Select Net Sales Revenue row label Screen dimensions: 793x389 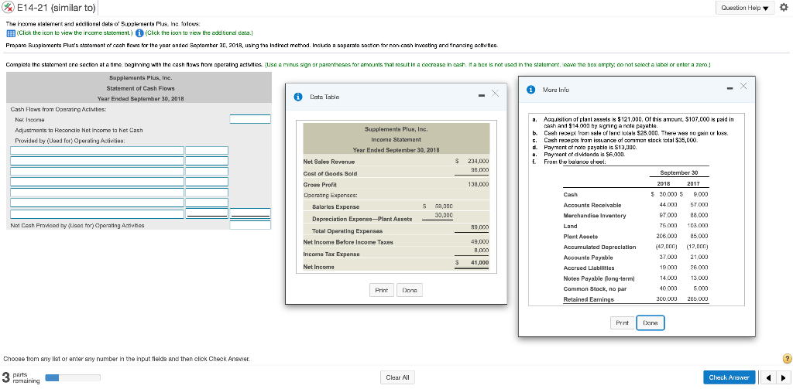(328, 162)
